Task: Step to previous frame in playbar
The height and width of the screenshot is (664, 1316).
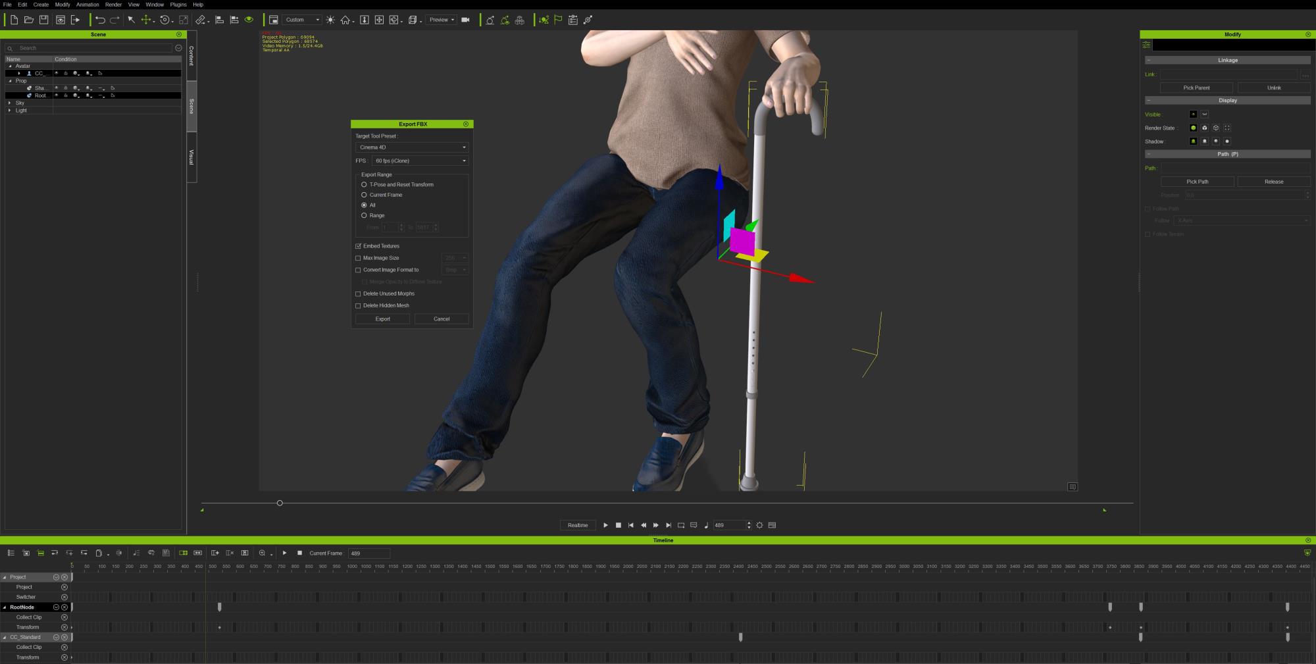Action: pos(644,525)
